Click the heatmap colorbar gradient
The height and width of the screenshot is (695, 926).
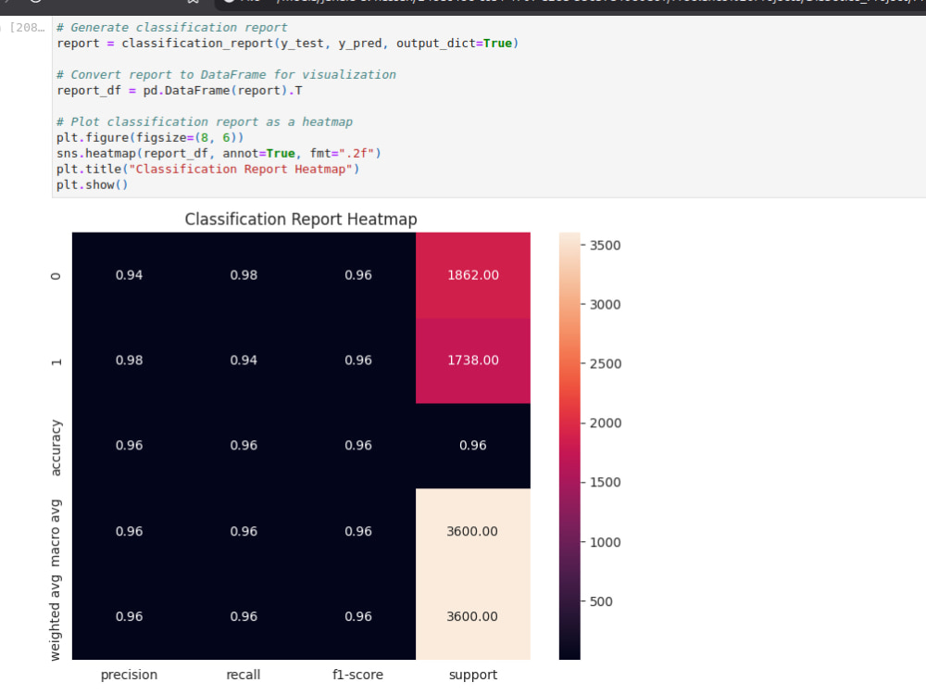(x=569, y=446)
